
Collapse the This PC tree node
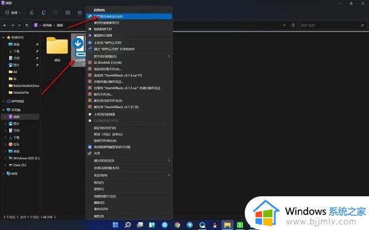pyautogui.click(x=3, y=110)
